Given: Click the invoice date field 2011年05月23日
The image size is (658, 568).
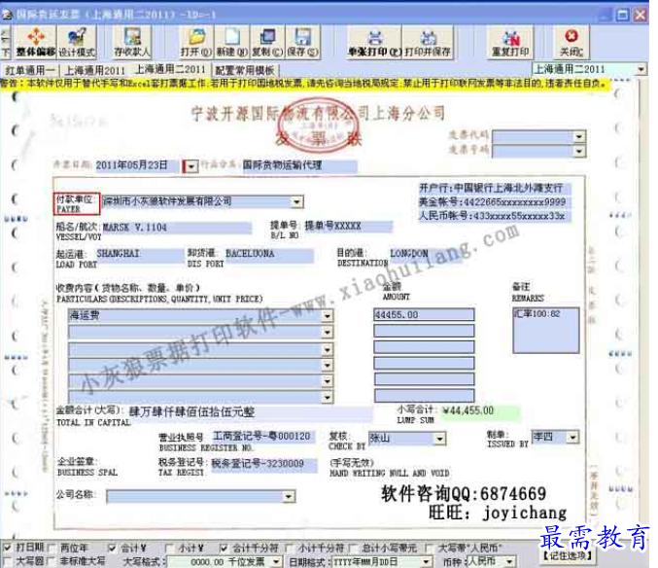Looking at the screenshot, I should [x=138, y=165].
